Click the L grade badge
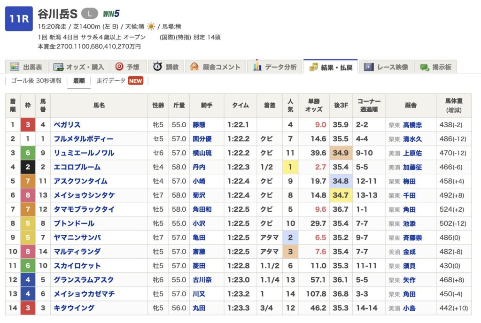 coord(89,14)
